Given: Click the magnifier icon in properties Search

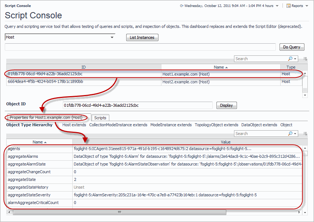Looking at the screenshot, I should 290,134.
